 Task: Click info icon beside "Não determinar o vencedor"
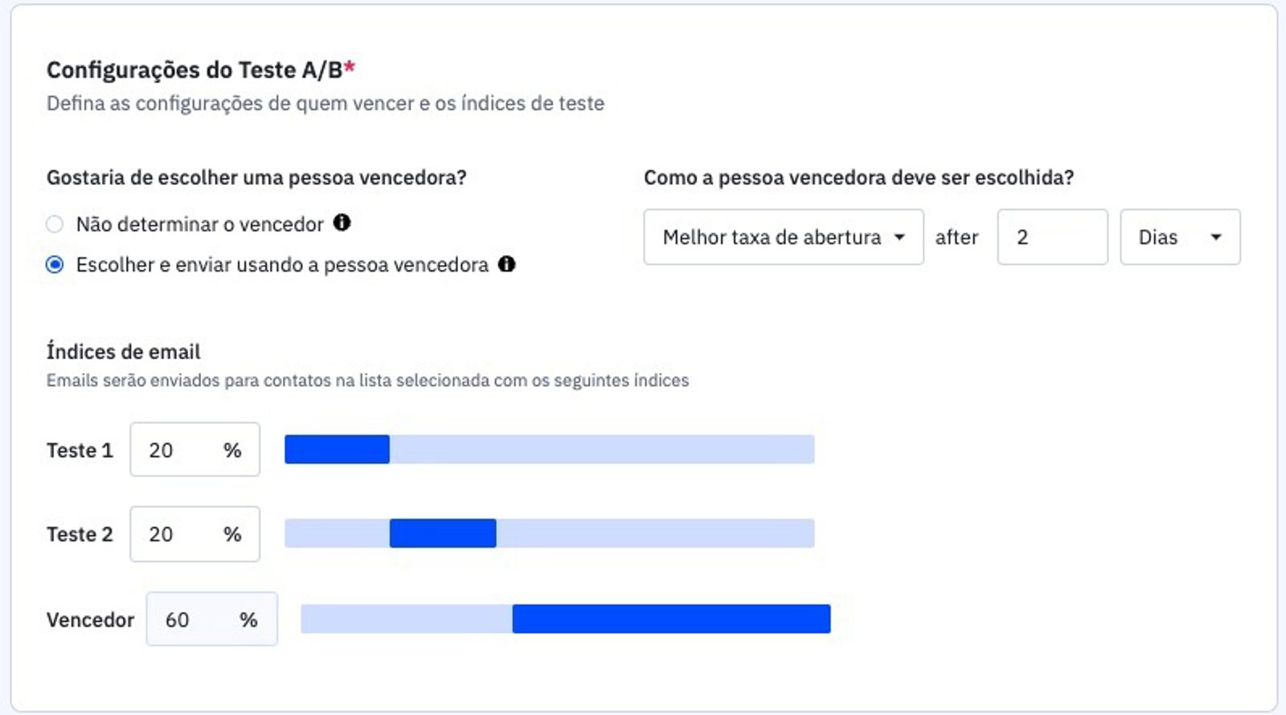tap(342, 223)
